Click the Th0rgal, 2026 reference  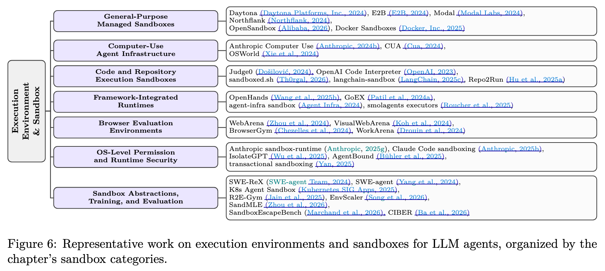(302, 80)
